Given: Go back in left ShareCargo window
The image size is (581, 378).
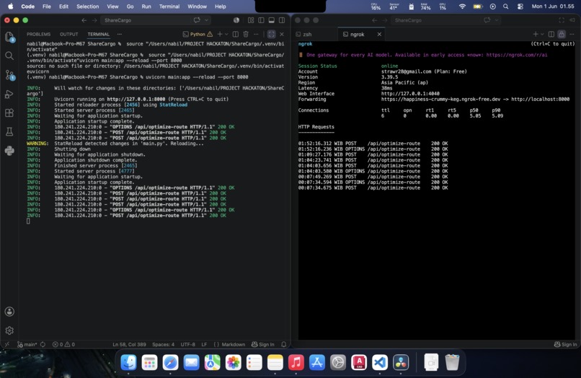Looking at the screenshot, I should point(84,20).
